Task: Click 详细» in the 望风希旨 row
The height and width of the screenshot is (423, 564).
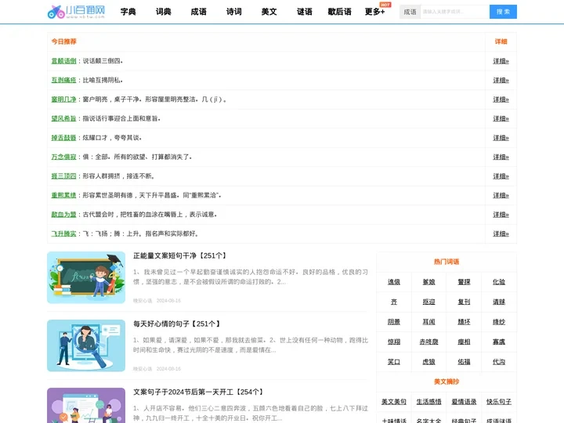Action: tap(501, 119)
